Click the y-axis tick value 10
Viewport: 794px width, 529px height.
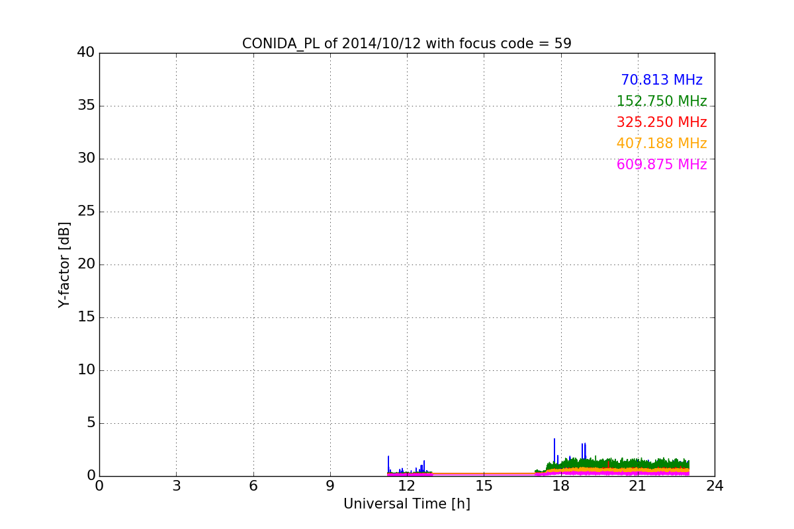coord(86,370)
